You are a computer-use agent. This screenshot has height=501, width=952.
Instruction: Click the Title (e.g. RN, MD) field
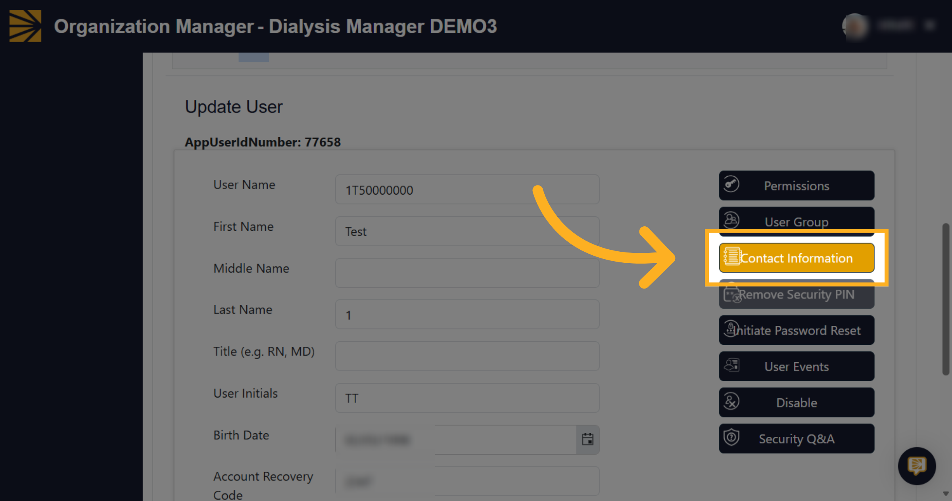pyautogui.click(x=467, y=356)
